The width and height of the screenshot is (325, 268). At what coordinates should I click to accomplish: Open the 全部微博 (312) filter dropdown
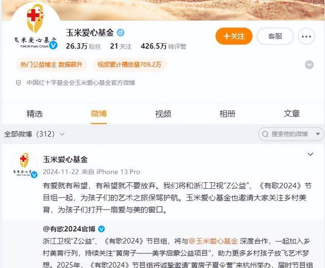pyautogui.click(x=34, y=134)
